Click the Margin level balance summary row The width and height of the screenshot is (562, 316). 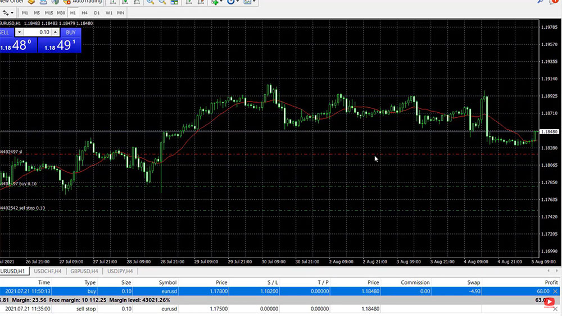[x=280, y=300]
